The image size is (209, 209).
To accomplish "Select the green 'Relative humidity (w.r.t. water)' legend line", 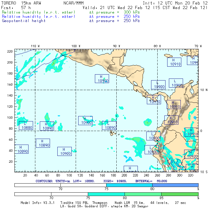I will tap(38, 12).
